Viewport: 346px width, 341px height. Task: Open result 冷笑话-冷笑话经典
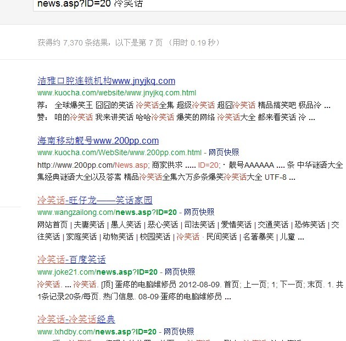(x=76, y=319)
